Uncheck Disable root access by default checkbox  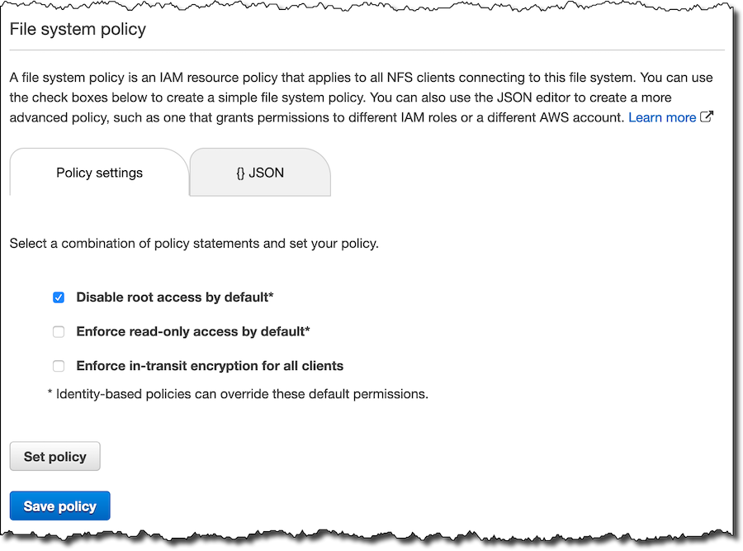[59, 297]
